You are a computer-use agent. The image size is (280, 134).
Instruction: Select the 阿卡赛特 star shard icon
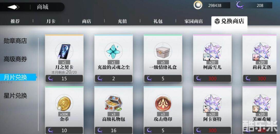pos(212,103)
